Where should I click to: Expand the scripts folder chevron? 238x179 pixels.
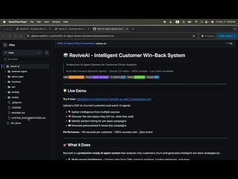(x=5, y=97)
